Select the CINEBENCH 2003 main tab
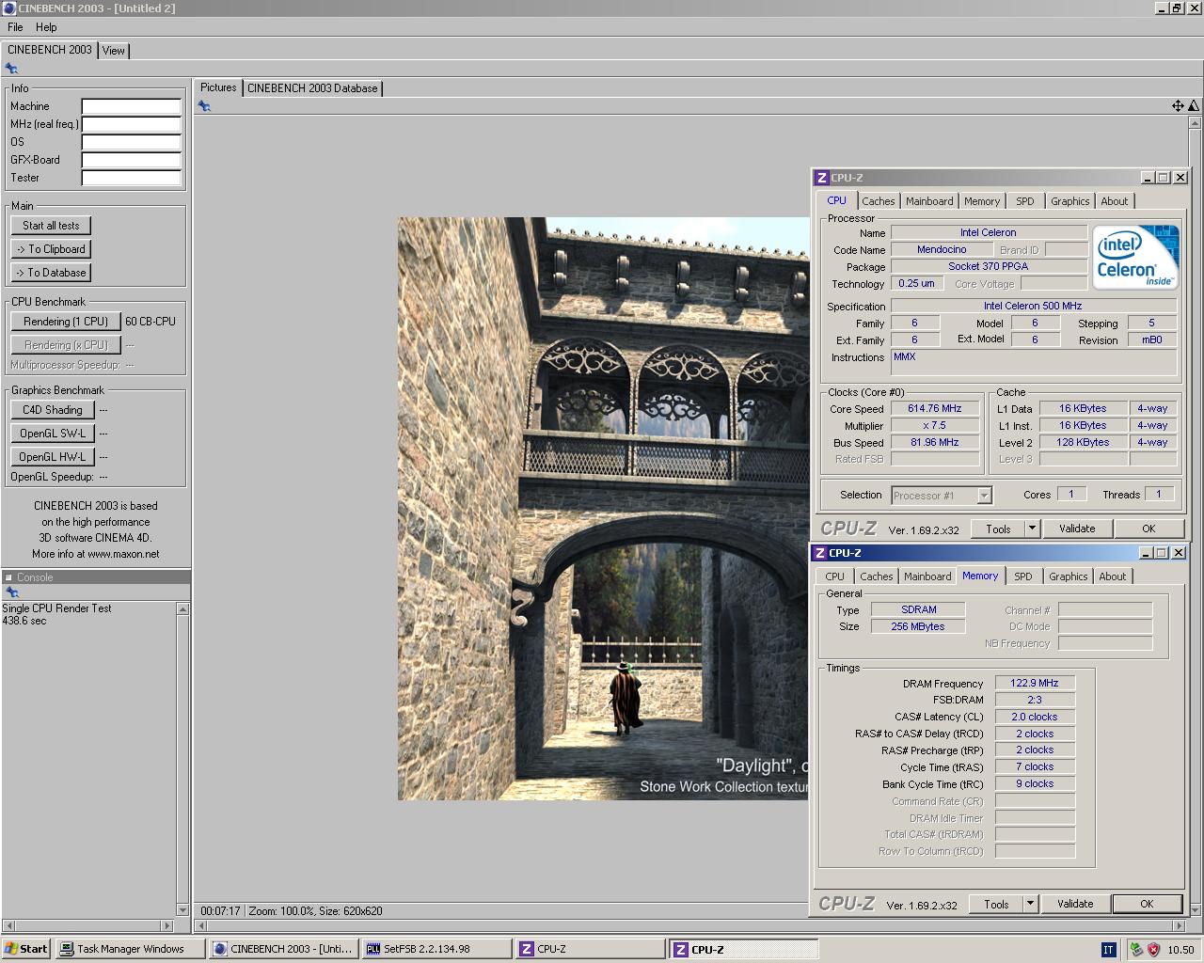1204x963 pixels. (x=50, y=50)
